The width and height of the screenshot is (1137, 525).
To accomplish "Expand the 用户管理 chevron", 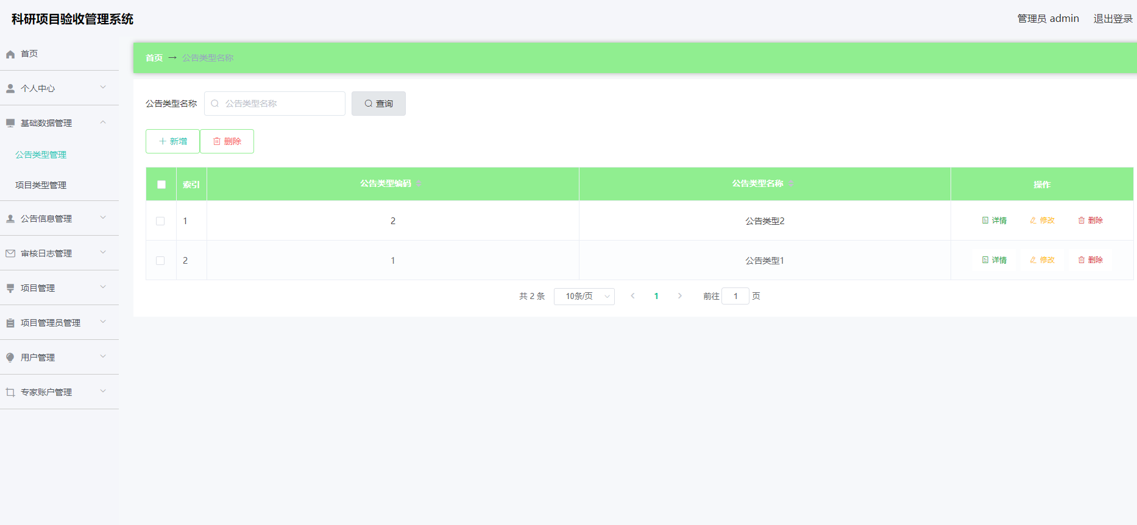I will click(103, 356).
